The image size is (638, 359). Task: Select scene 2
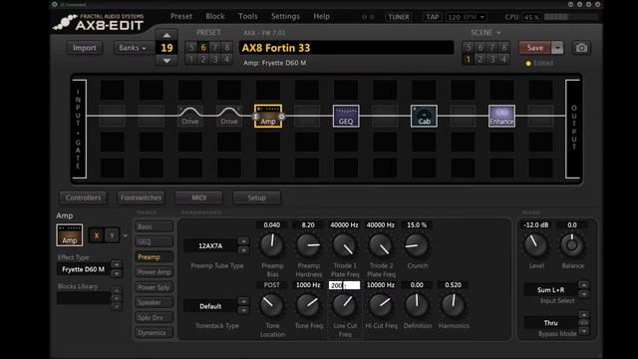[x=480, y=60]
